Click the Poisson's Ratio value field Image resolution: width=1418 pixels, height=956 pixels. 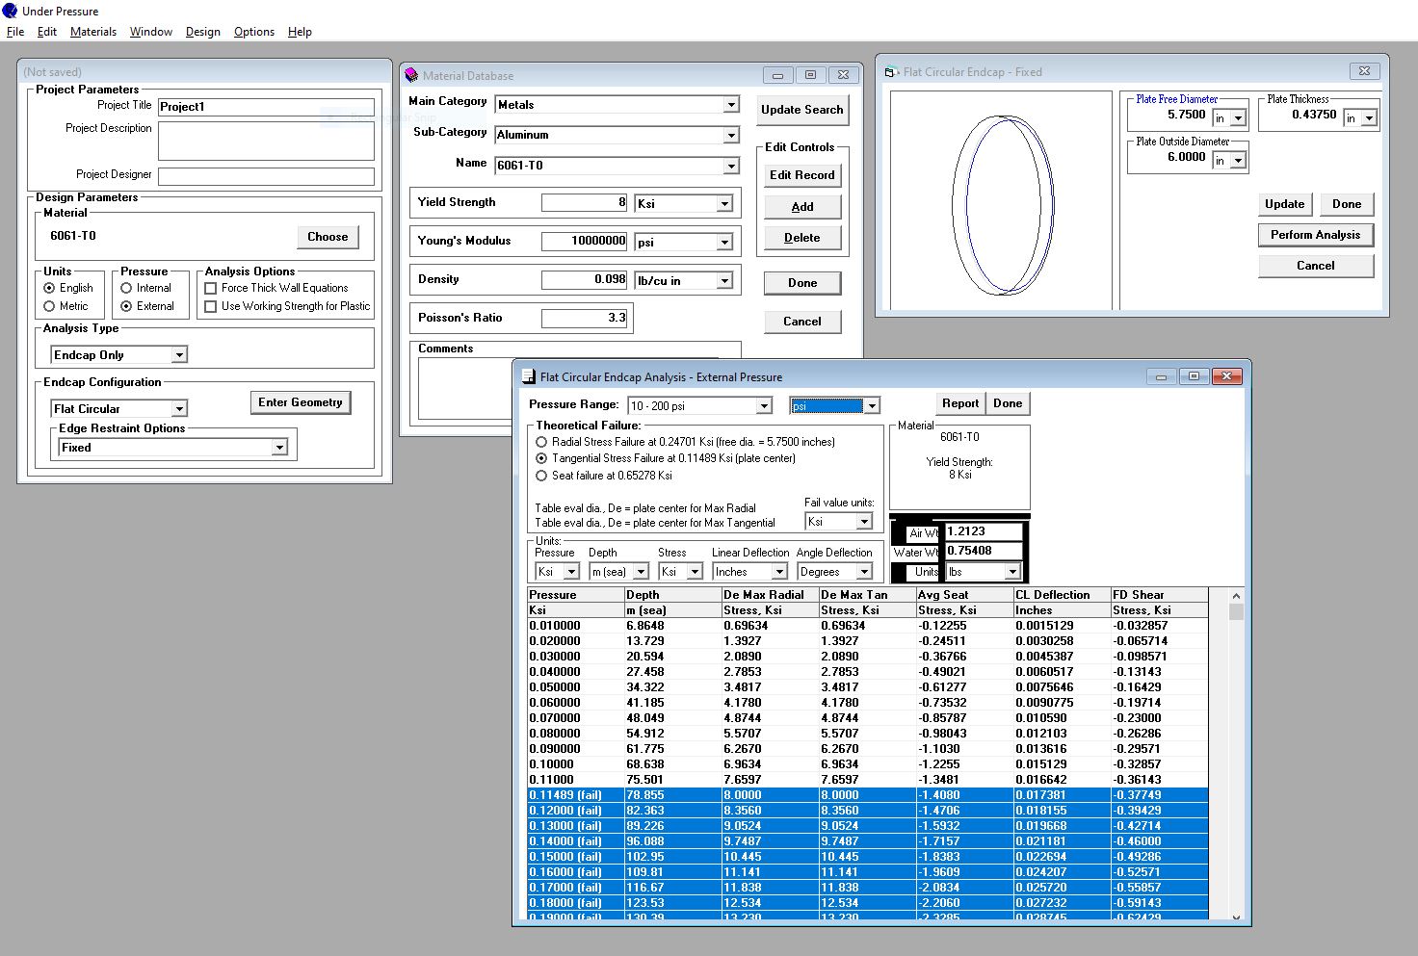585,318
